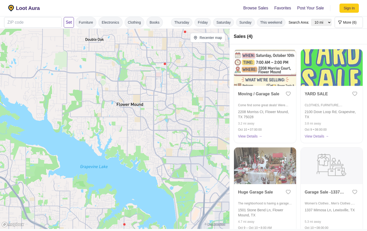Open Browse Sales in navigation
Screen dimensions: 367x231
pyautogui.click(x=256, y=8)
